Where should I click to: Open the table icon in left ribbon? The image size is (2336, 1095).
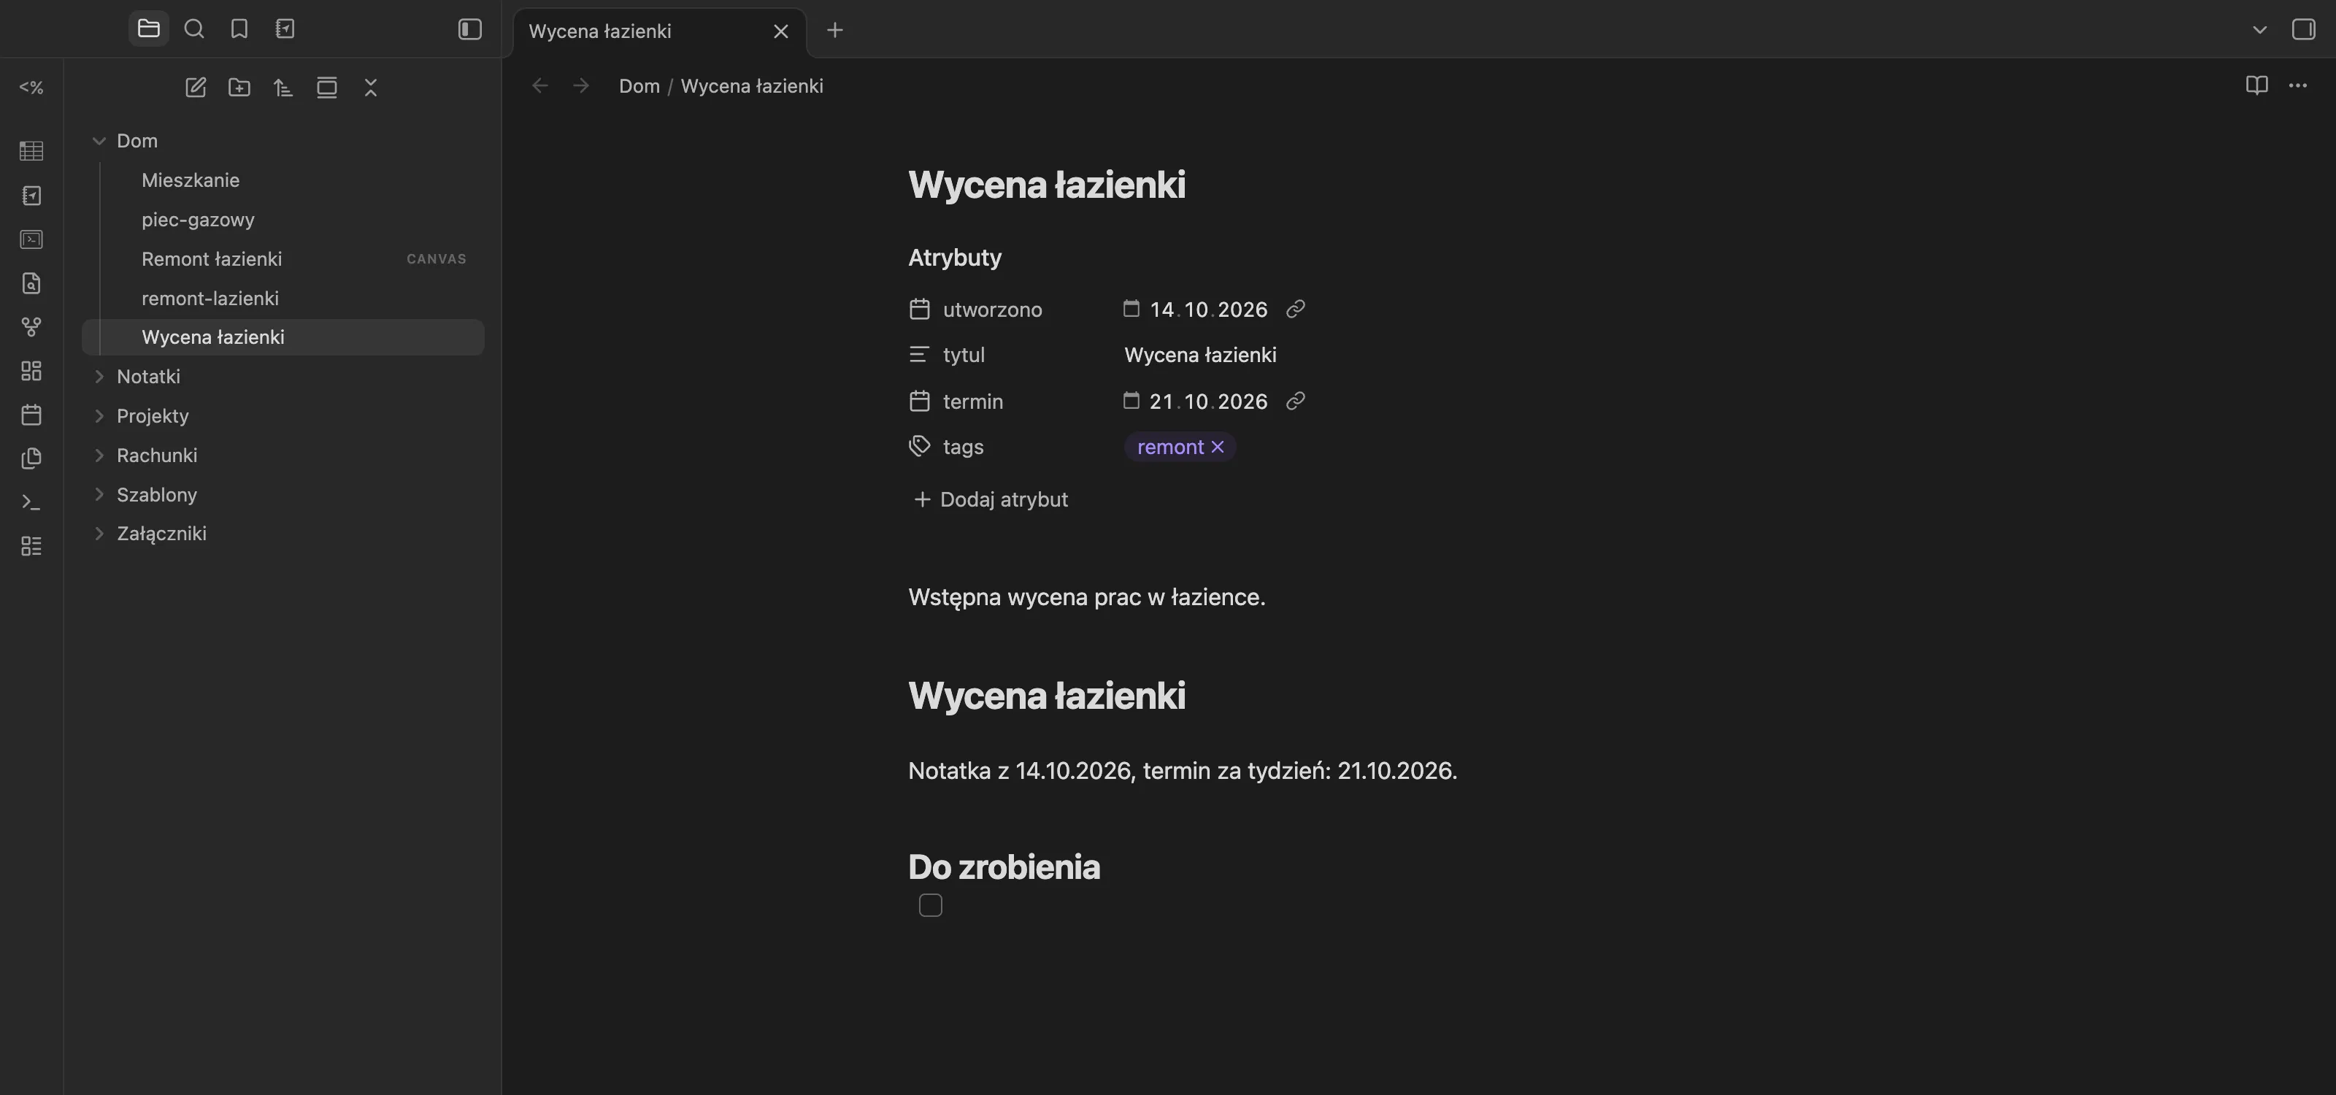point(31,150)
